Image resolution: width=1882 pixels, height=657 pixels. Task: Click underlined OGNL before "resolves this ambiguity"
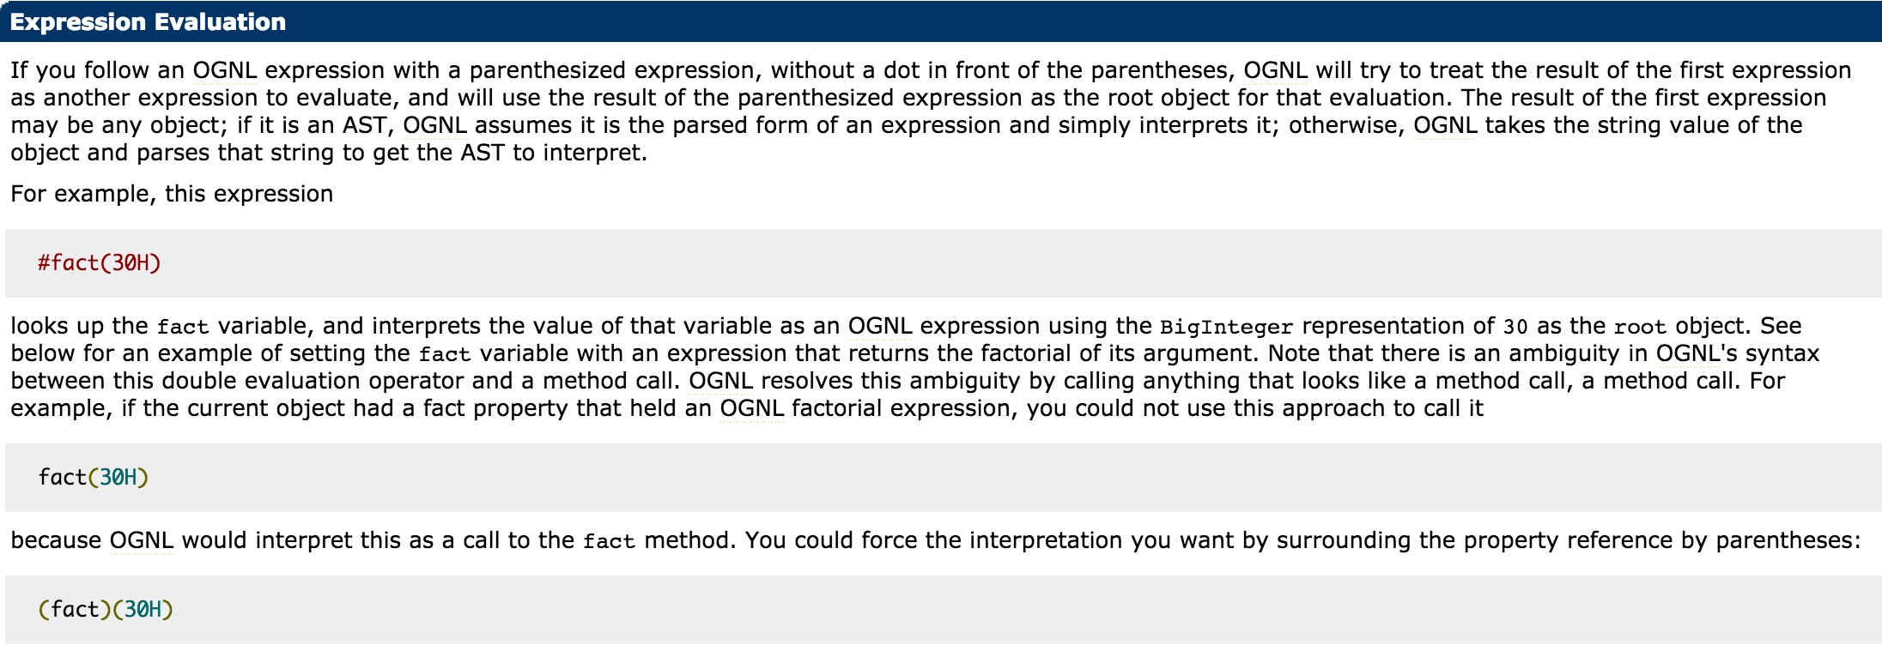pos(721,381)
